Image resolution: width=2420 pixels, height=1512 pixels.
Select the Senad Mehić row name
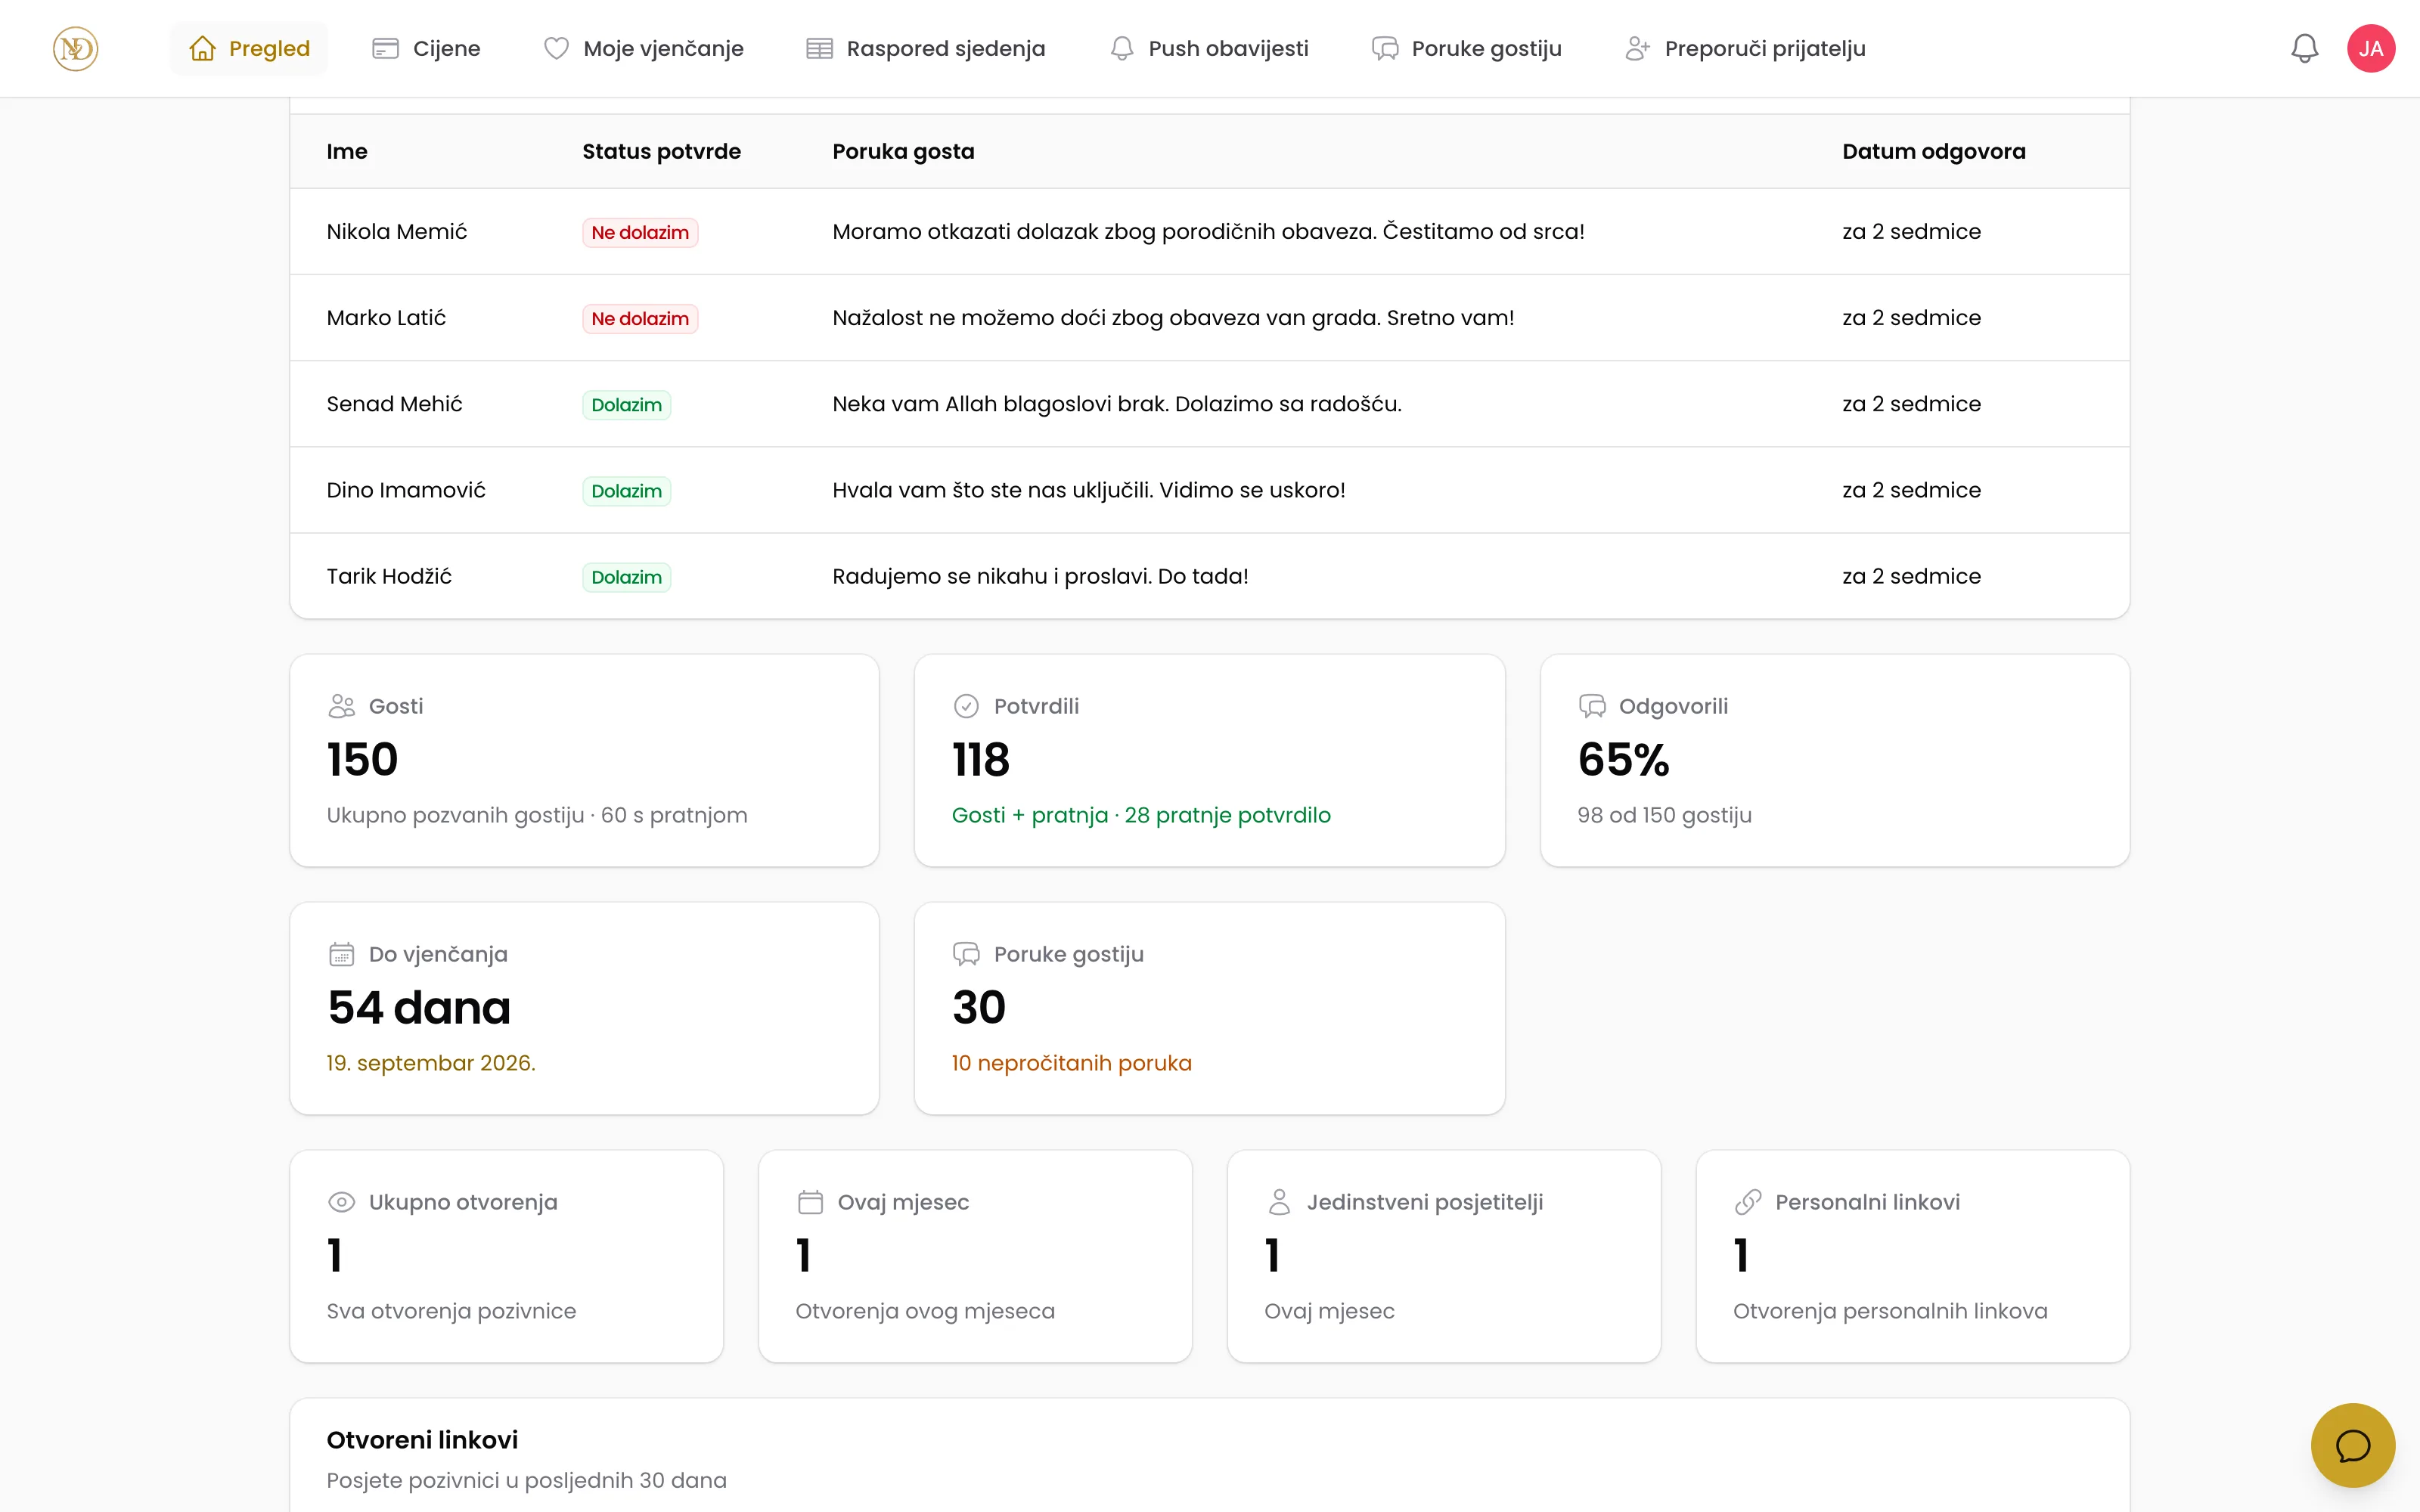394,403
